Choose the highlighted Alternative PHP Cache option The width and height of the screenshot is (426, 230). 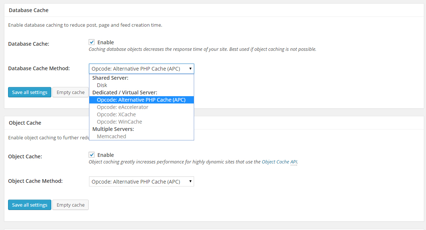[x=141, y=100]
